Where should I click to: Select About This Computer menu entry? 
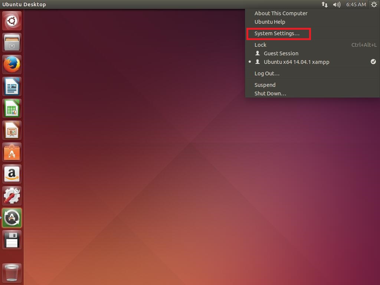[x=312, y=13]
